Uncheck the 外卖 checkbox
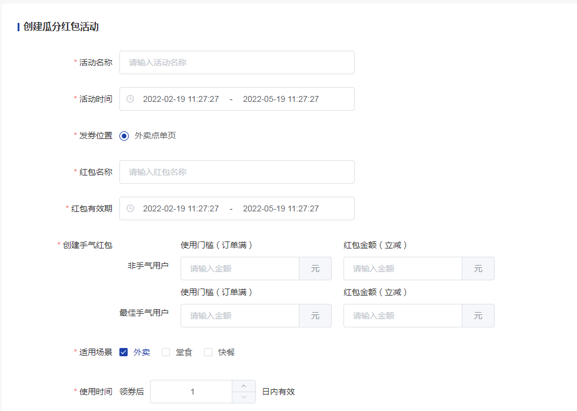The height and width of the screenshot is (411, 577). pyautogui.click(x=124, y=352)
